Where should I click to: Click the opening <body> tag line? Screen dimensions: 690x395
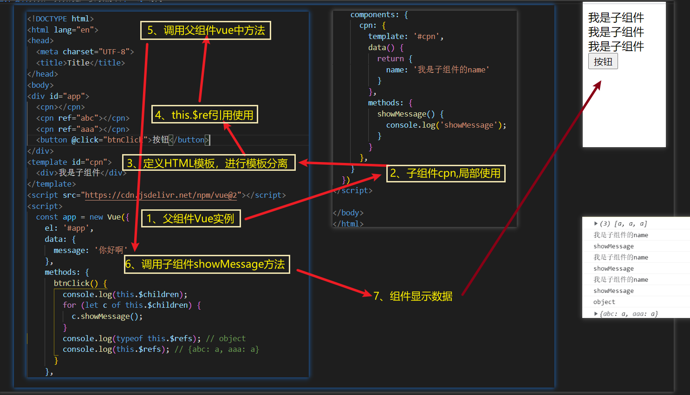(40, 85)
